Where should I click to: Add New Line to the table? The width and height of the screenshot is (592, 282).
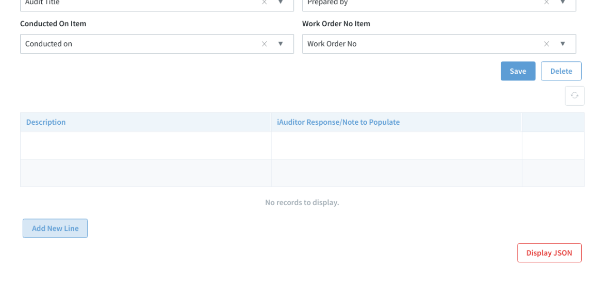[55, 228]
